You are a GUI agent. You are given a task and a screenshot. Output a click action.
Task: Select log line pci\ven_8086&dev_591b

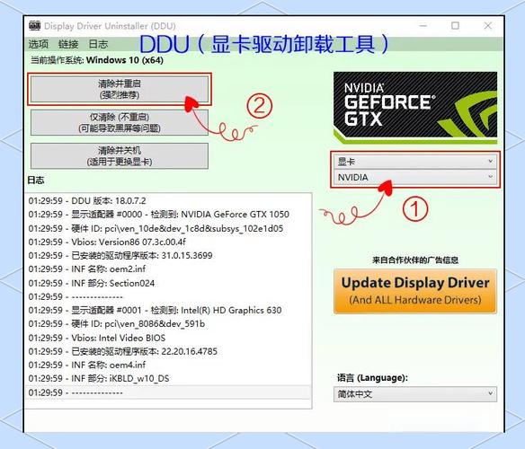coord(168,324)
